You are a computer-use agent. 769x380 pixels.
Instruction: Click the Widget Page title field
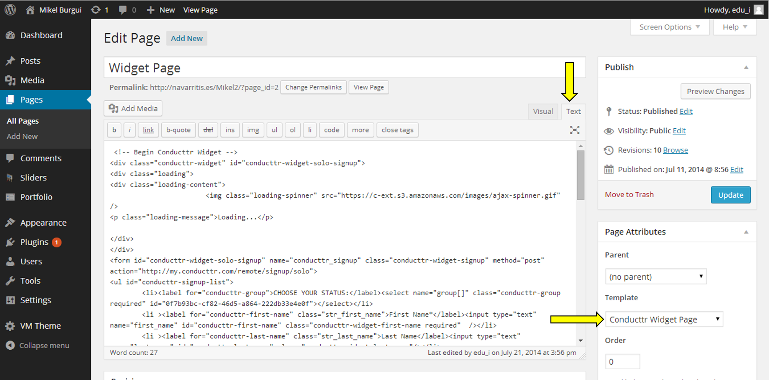[345, 68]
